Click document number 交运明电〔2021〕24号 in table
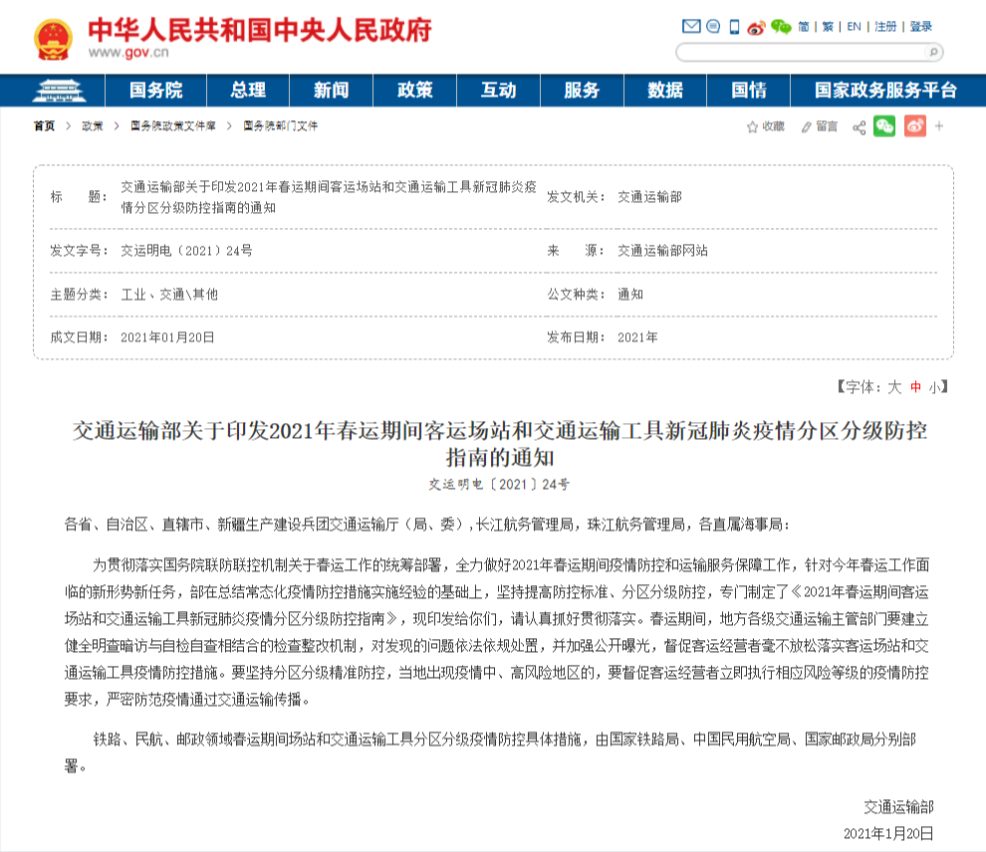Screen dimensions: 986x852 187,251
